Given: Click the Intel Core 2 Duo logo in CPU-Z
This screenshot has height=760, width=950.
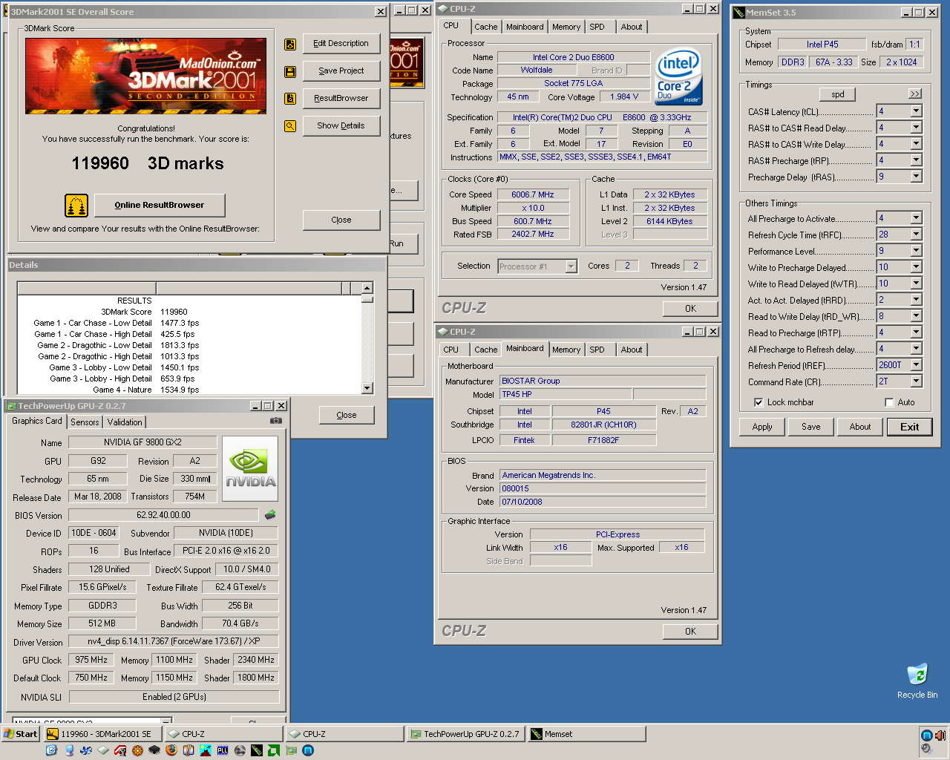Looking at the screenshot, I should coord(678,77).
